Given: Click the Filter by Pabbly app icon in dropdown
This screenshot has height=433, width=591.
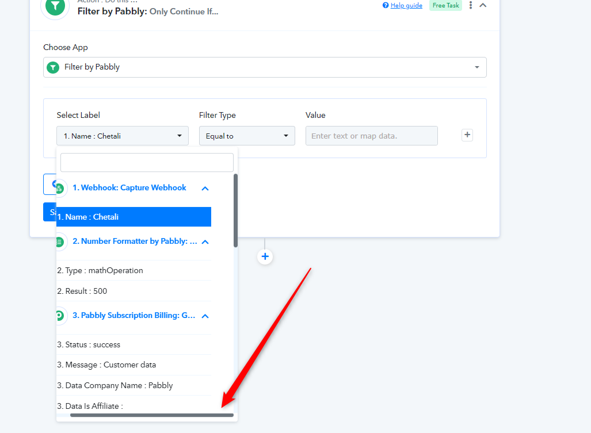Looking at the screenshot, I should 53,68.
